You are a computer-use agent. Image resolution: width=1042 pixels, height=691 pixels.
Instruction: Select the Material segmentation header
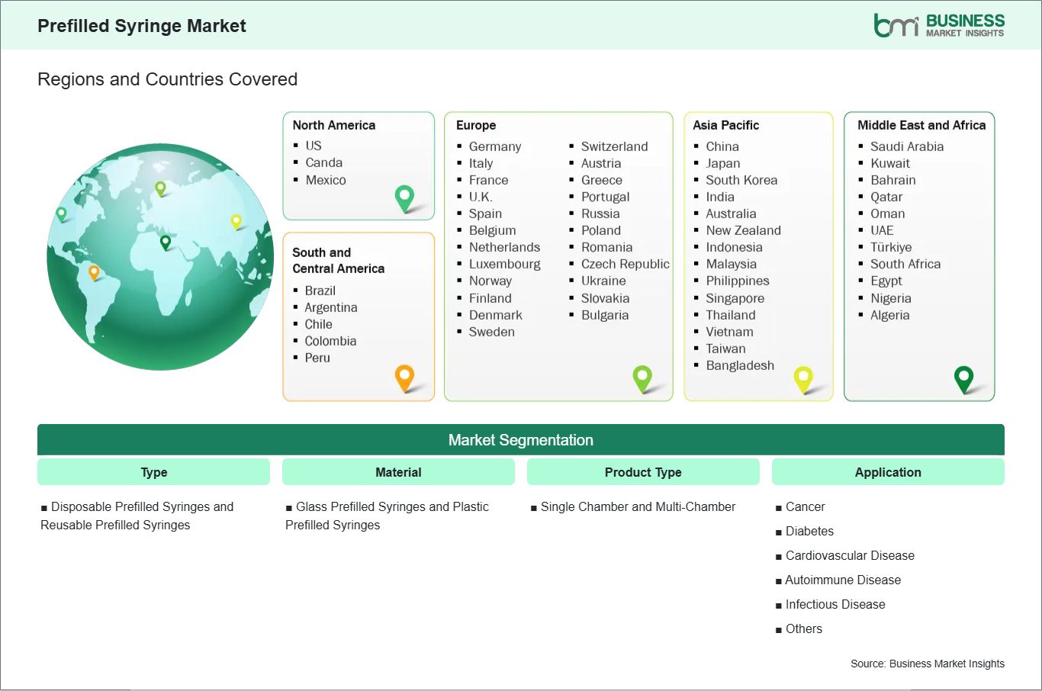pyautogui.click(x=398, y=472)
